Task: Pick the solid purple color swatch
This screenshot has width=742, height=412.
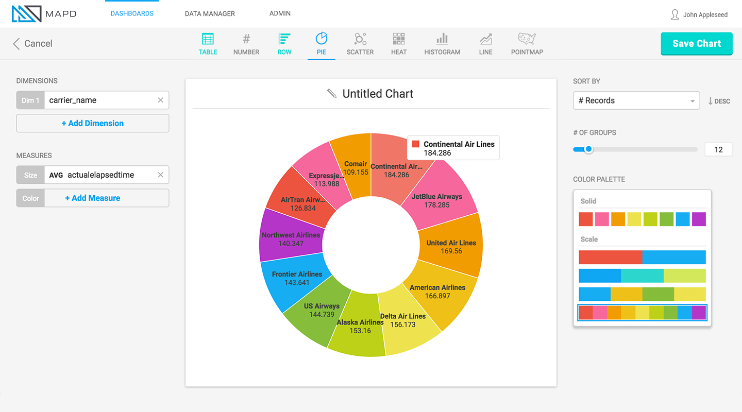Action: [x=699, y=219]
